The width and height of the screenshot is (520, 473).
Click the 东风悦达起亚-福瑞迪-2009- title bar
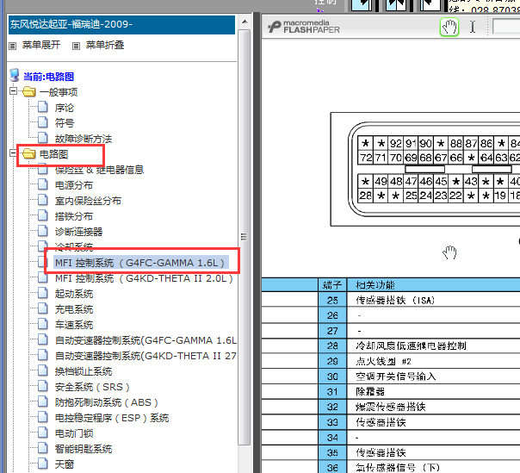coord(121,25)
